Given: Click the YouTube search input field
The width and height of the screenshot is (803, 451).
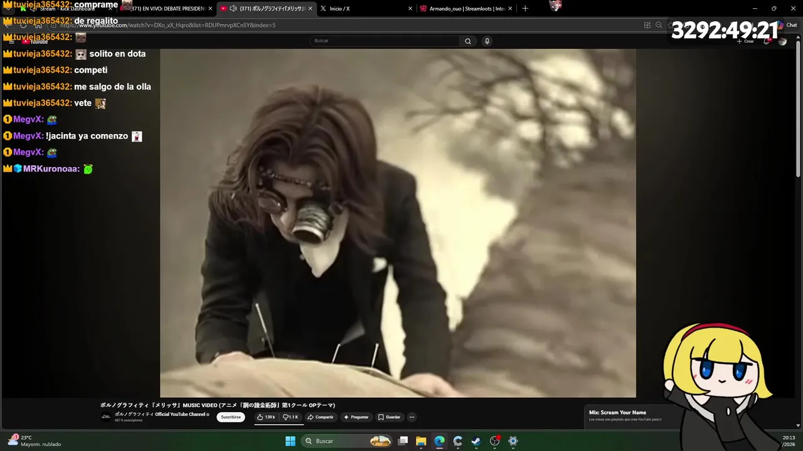Looking at the screenshot, I should 385,41.
